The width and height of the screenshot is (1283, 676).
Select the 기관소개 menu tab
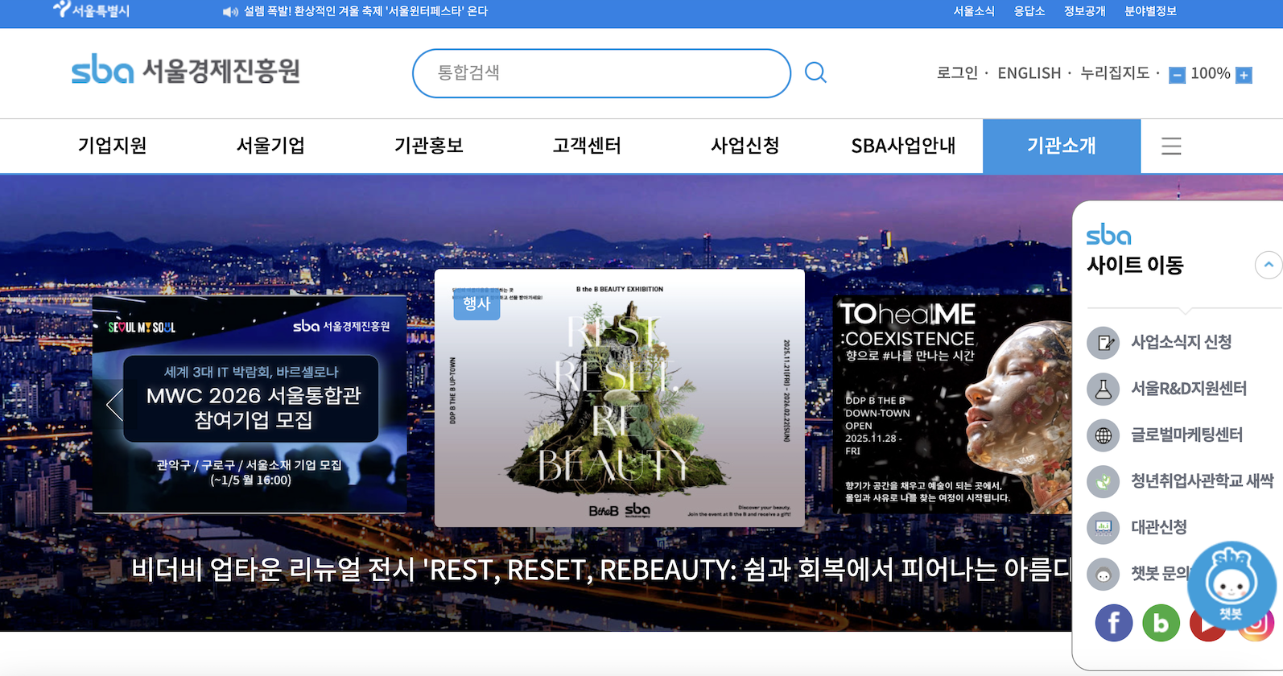1061,146
